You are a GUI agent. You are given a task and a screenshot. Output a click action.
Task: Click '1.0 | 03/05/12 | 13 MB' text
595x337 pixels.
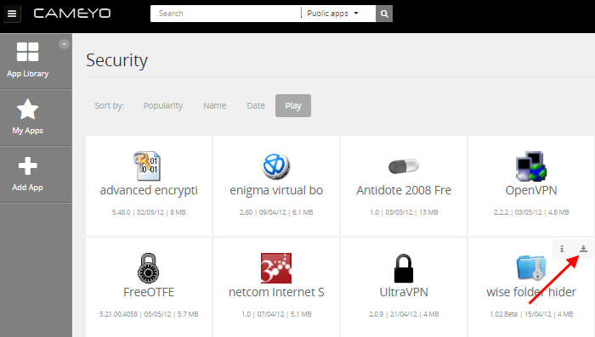tap(404, 212)
